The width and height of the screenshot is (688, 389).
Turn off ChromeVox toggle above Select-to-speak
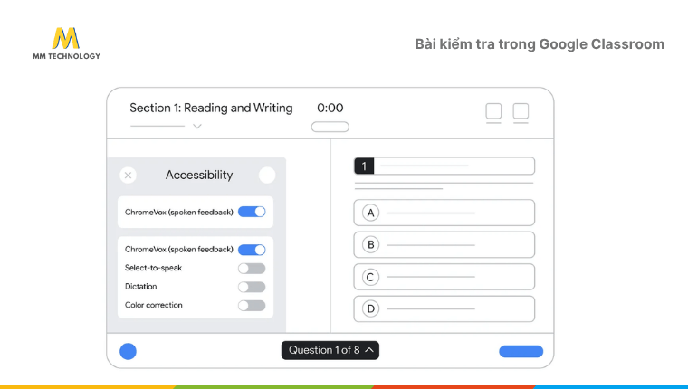point(252,250)
